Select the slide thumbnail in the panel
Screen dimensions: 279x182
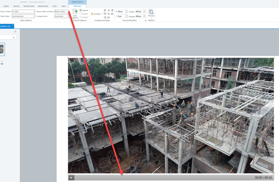coord(2,49)
